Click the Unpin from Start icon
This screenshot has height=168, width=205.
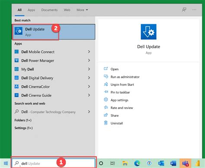coord(106,84)
